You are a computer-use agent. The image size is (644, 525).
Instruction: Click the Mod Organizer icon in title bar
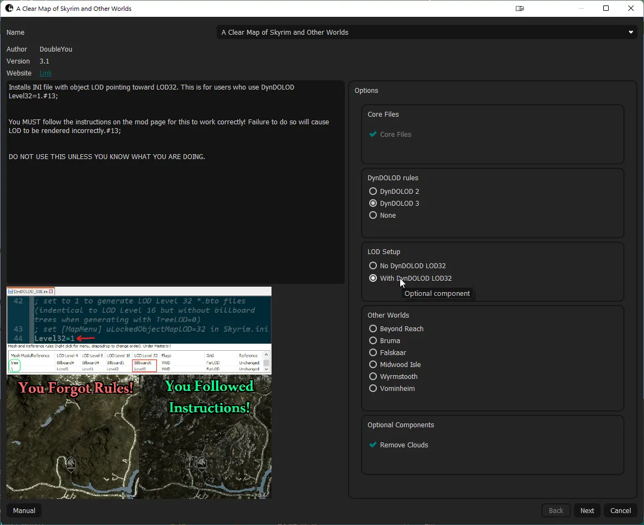pos(9,8)
